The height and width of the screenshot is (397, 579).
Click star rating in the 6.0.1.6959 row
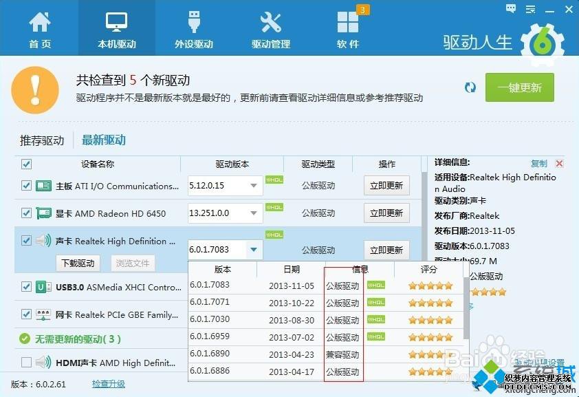tap(430, 337)
